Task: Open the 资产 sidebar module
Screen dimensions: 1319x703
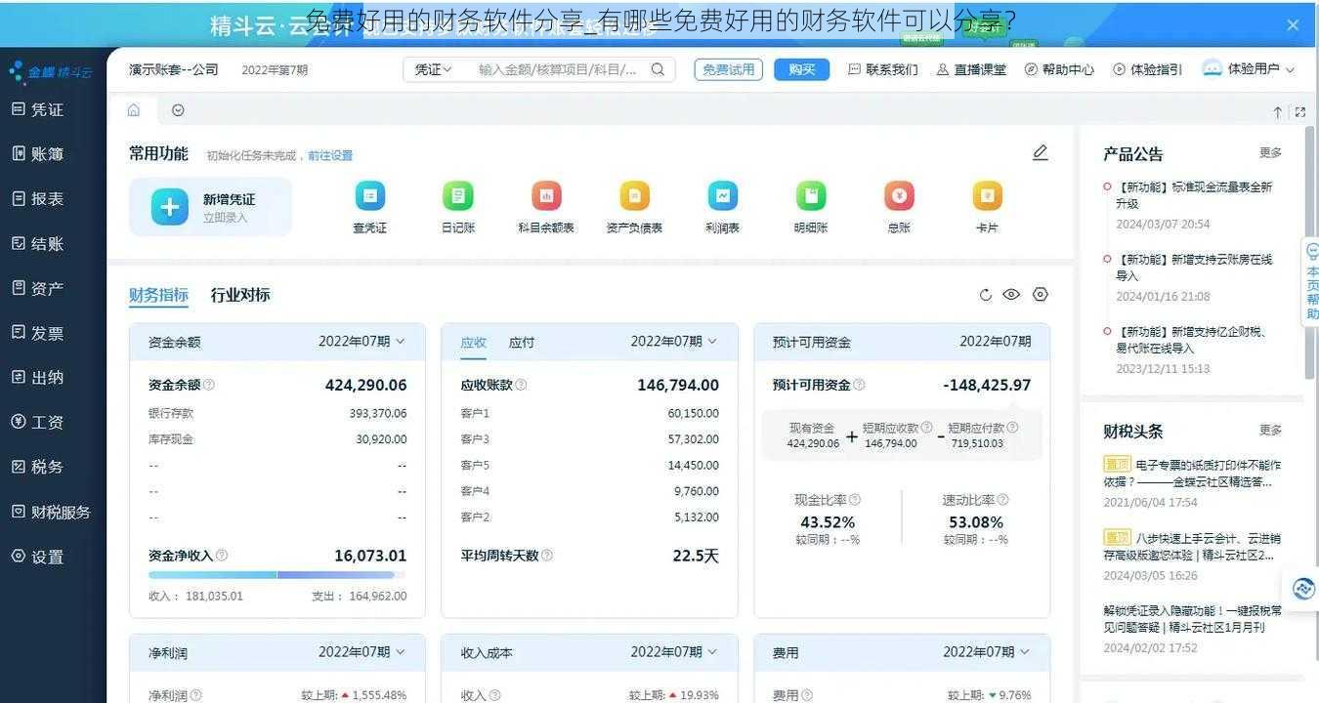Action: [x=37, y=288]
